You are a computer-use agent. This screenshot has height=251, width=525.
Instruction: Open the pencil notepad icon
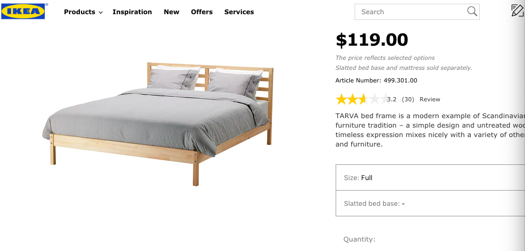pyautogui.click(x=517, y=11)
